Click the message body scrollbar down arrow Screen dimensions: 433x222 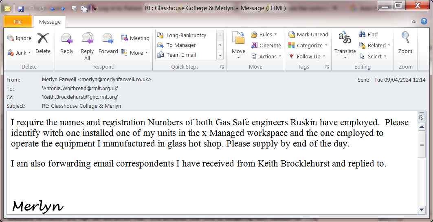click(422, 209)
